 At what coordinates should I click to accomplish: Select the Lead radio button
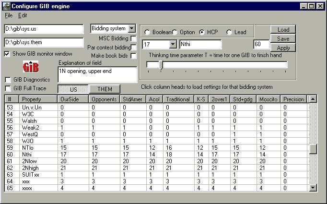pyautogui.click(x=229, y=32)
